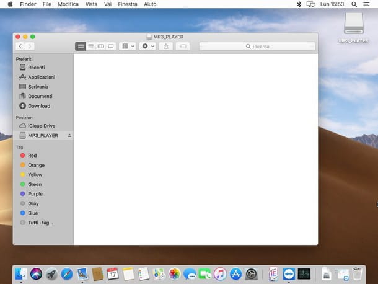Screen dimensions: 378x284
Task: Open the gear action menu
Action: pos(147,47)
